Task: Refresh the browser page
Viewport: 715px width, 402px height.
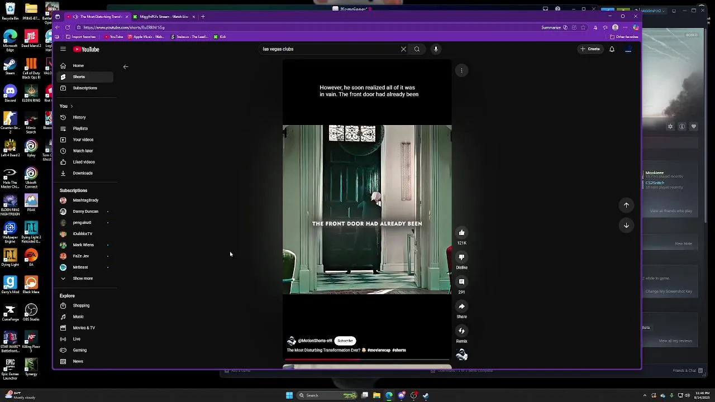Action: [x=68, y=27]
